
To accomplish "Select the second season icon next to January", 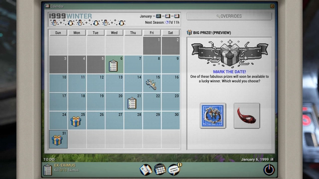I will (167, 16).
